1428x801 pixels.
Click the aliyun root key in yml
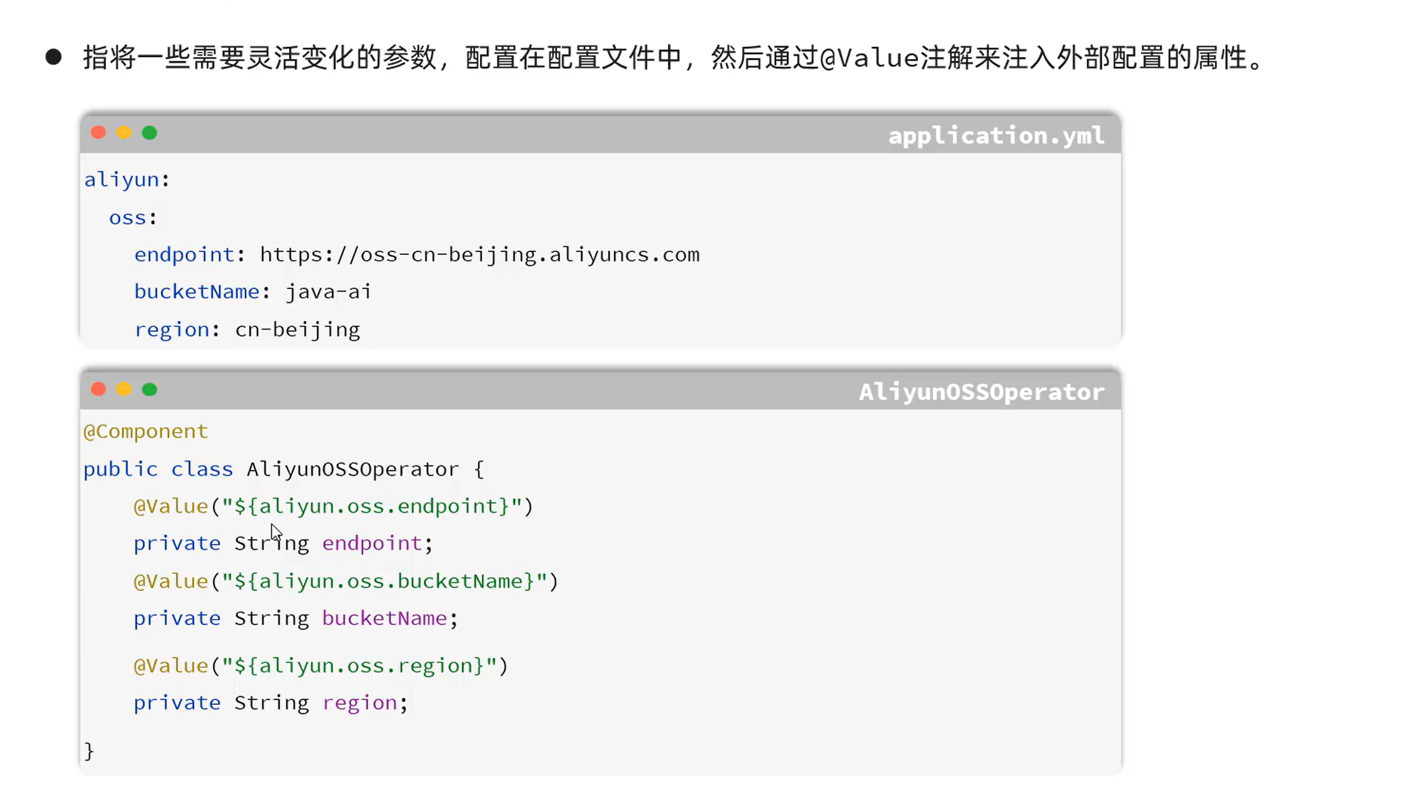click(x=122, y=180)
